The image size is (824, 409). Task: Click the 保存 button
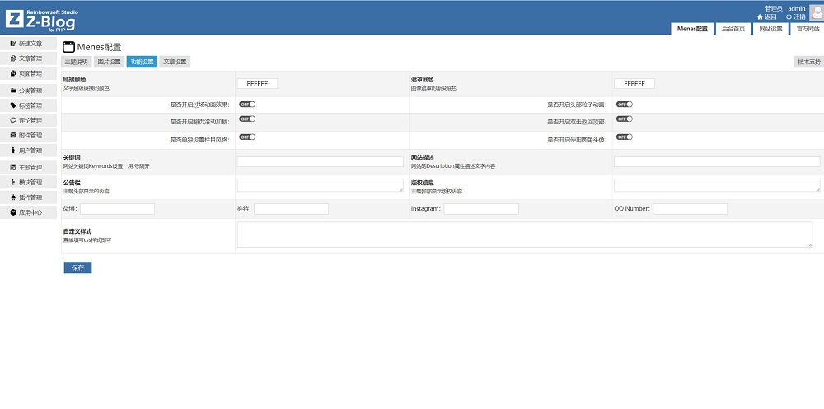[x=77, y=267]
